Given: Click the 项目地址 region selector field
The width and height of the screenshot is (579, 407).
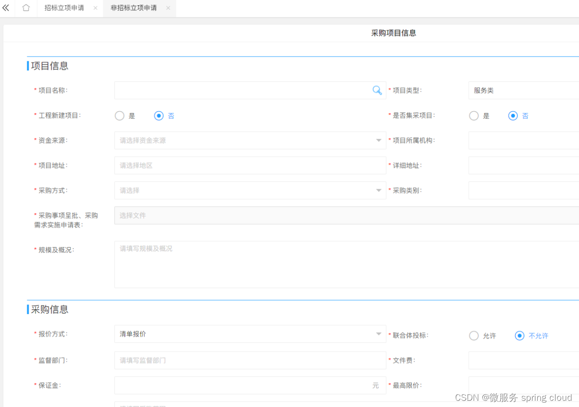Looking at the screenshot, I should 250,165.
